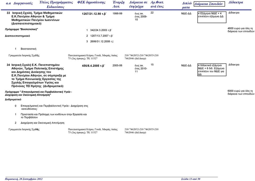Click FEK 2699/31.12.2008

pos(102,42)
